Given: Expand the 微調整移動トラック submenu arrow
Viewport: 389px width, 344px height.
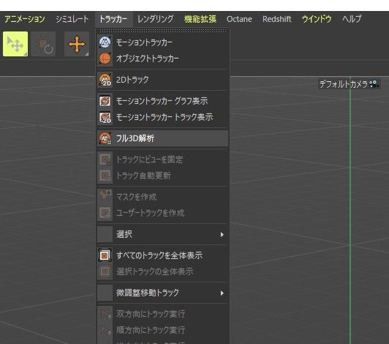Looking at the screenshot, I should click(222, 293).
